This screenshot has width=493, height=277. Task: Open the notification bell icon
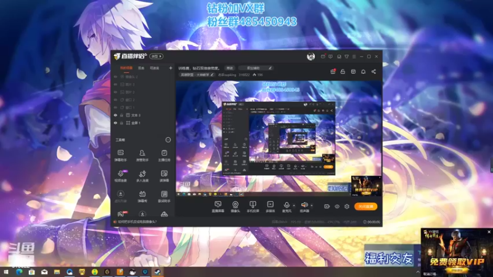pos(363,71)
